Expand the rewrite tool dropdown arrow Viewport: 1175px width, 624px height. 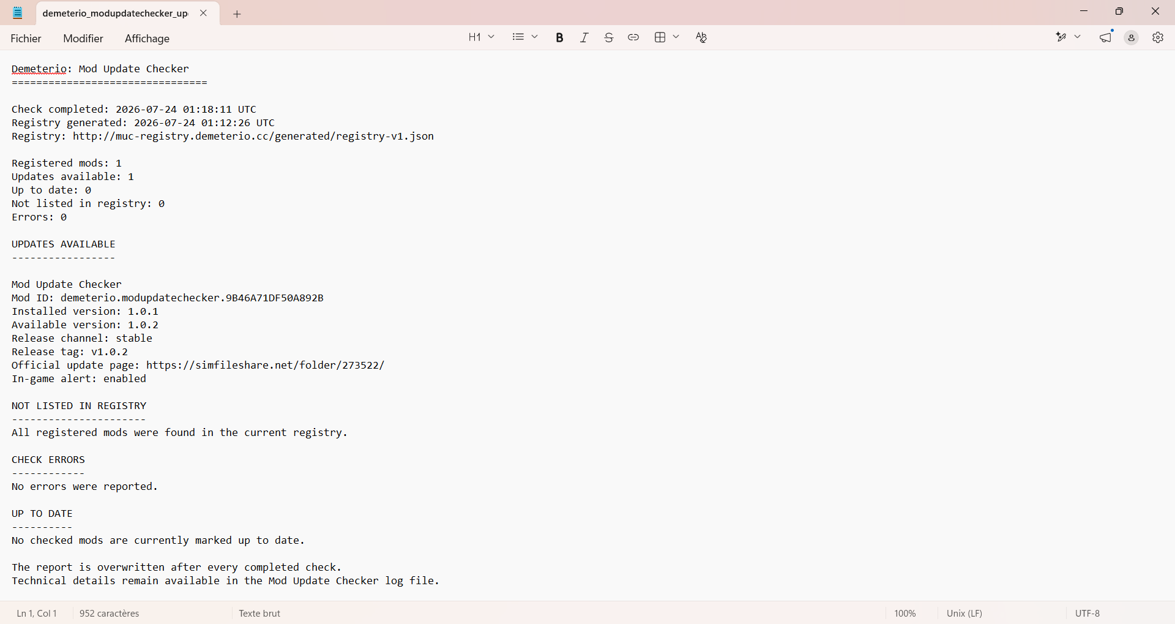pos(1078,37)
